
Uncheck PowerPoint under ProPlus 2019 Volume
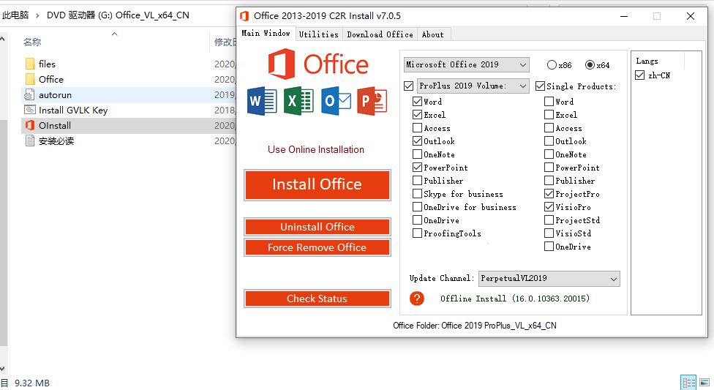pos(417,168)
